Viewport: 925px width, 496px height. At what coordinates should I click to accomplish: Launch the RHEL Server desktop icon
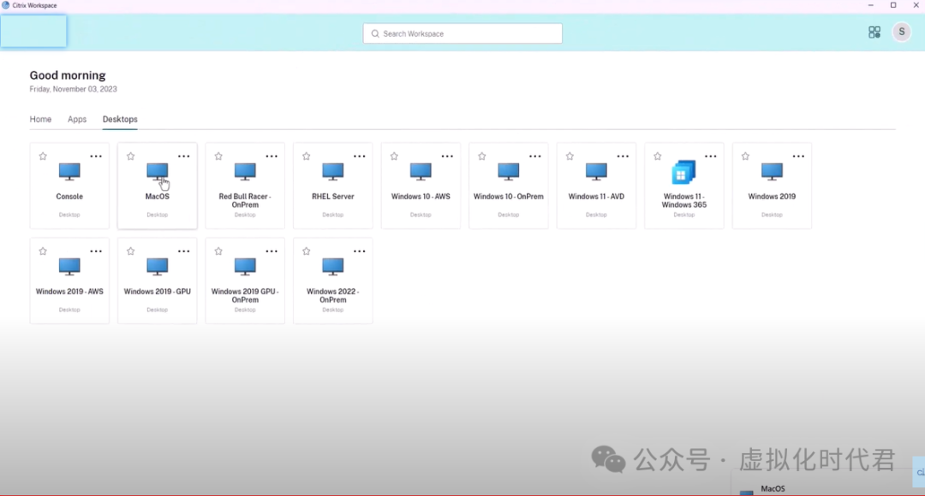tap(332, 171)
